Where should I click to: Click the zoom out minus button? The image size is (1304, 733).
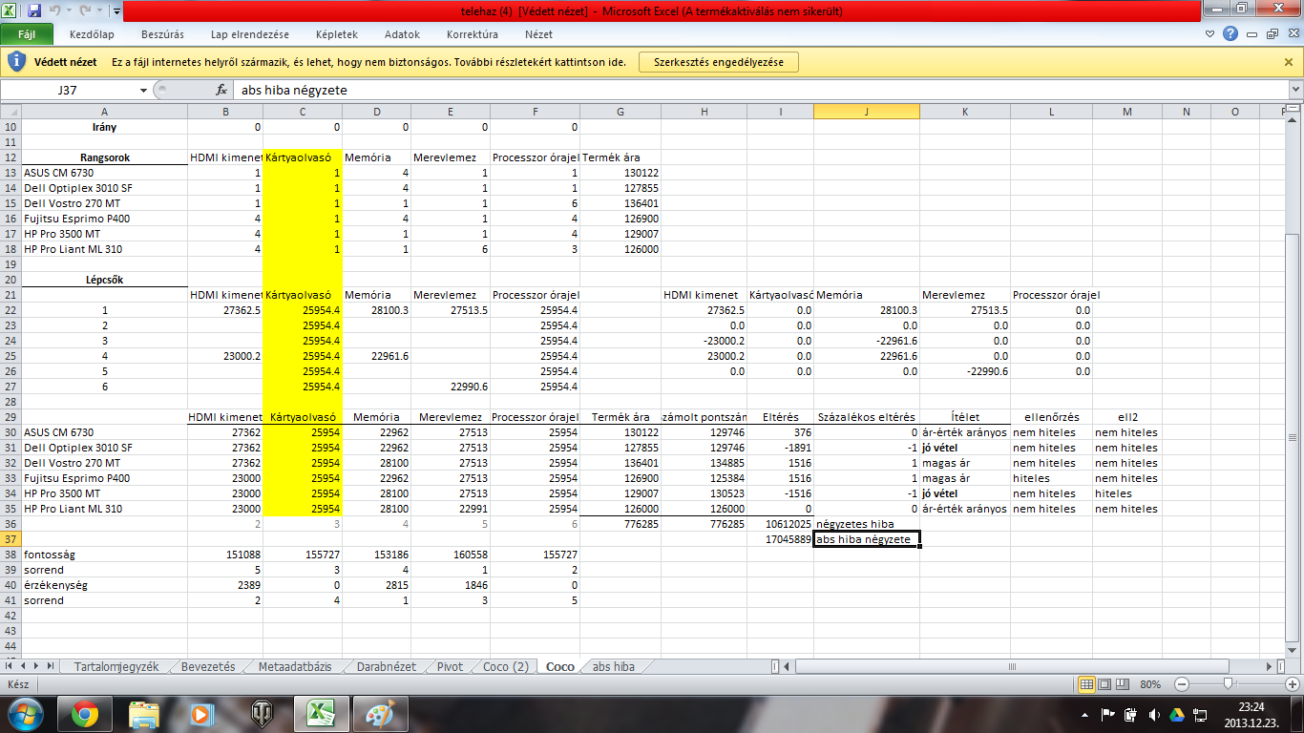pos(1182,684)
